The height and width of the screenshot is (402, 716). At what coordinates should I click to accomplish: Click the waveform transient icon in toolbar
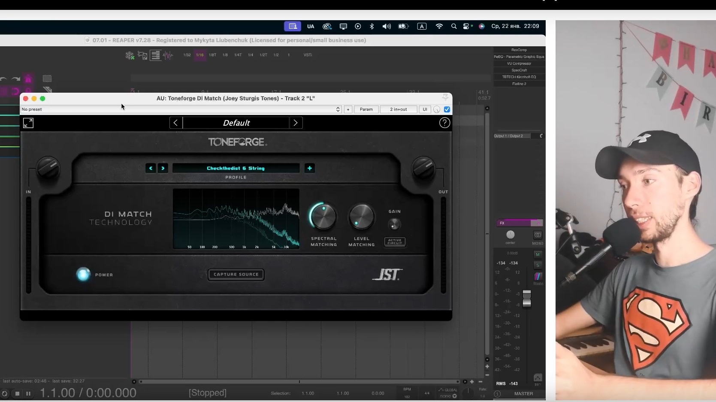[x=168, y=55]
